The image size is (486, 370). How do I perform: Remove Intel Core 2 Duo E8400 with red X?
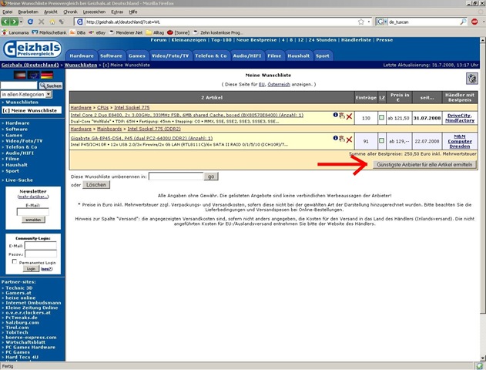pos(350,116)
